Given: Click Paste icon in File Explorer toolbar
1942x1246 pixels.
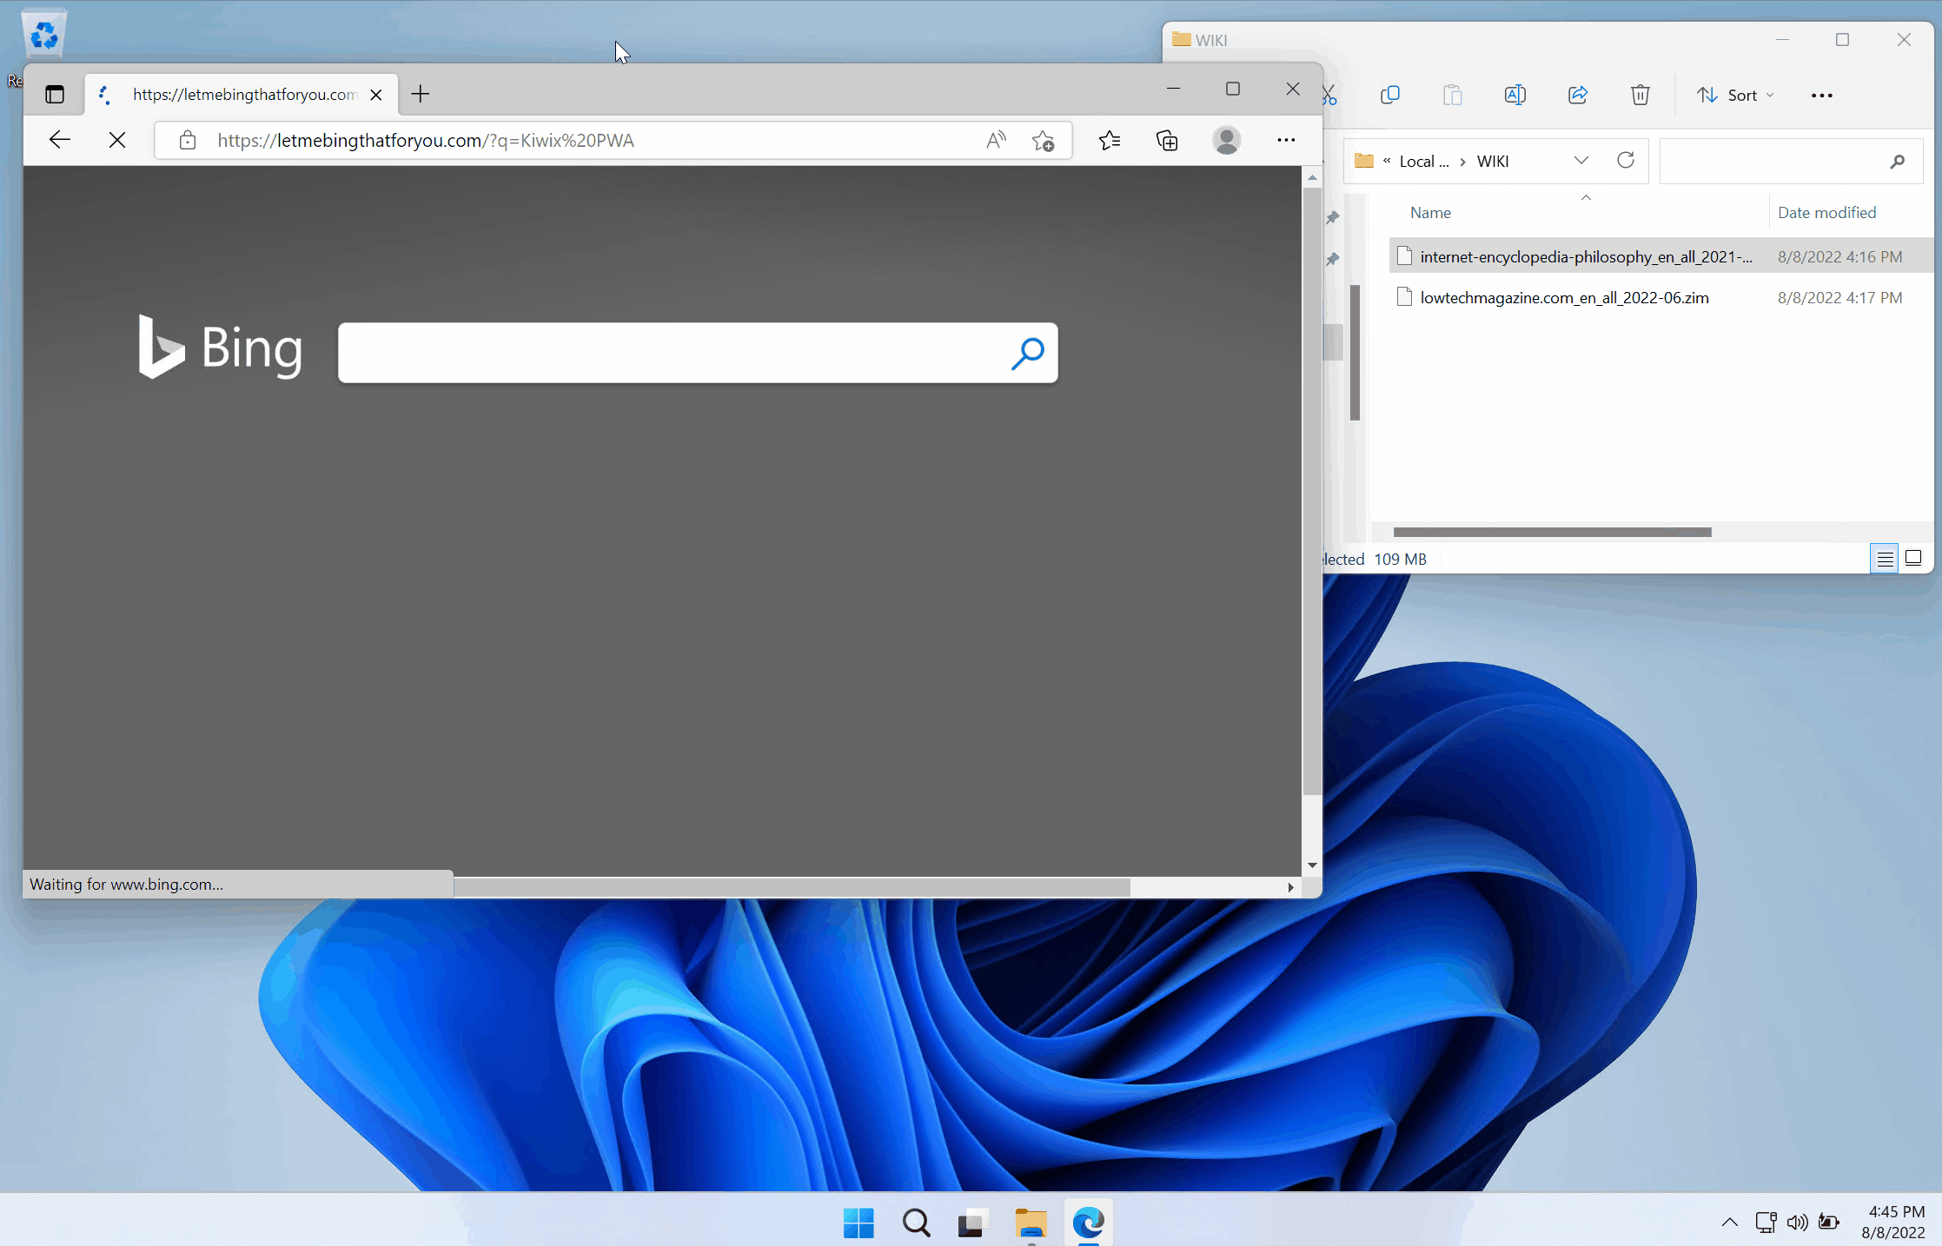Looking at the screenshot, I should [1453, 95].
